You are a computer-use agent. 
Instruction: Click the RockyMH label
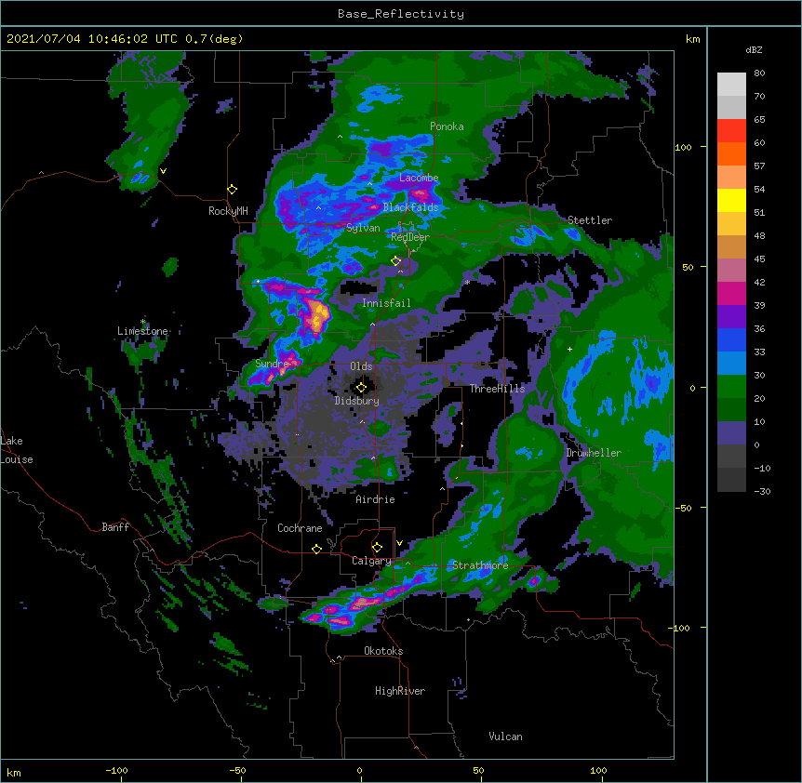[228, 211]
